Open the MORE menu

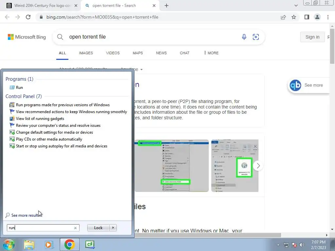(x=211, y=53)
